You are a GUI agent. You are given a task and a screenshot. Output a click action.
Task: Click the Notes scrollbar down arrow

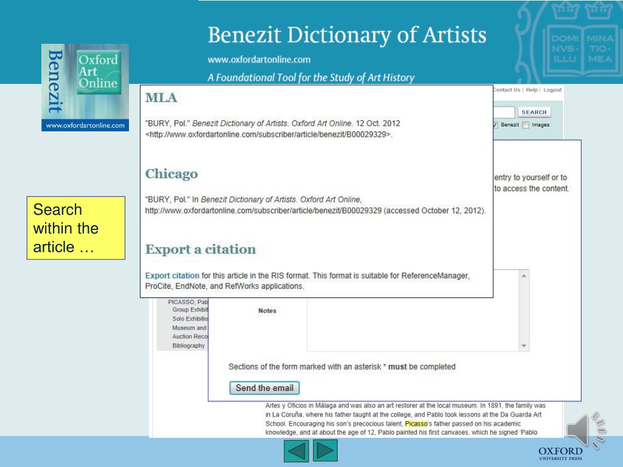tap(524, 346)
